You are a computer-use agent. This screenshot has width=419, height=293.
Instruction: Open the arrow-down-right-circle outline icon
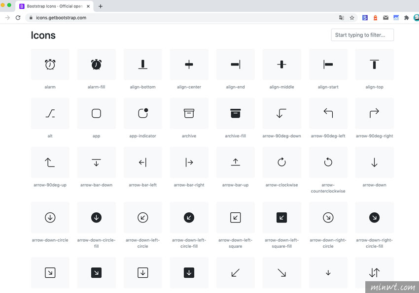[x=328, y=218]
